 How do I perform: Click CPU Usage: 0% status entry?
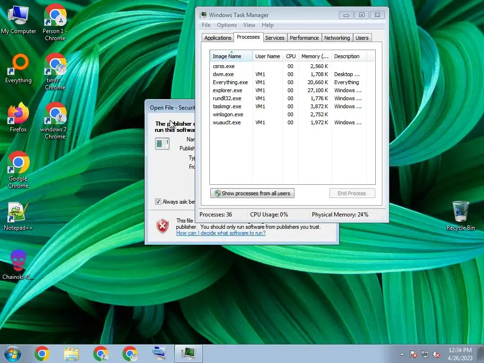click(x=269, y=215)
